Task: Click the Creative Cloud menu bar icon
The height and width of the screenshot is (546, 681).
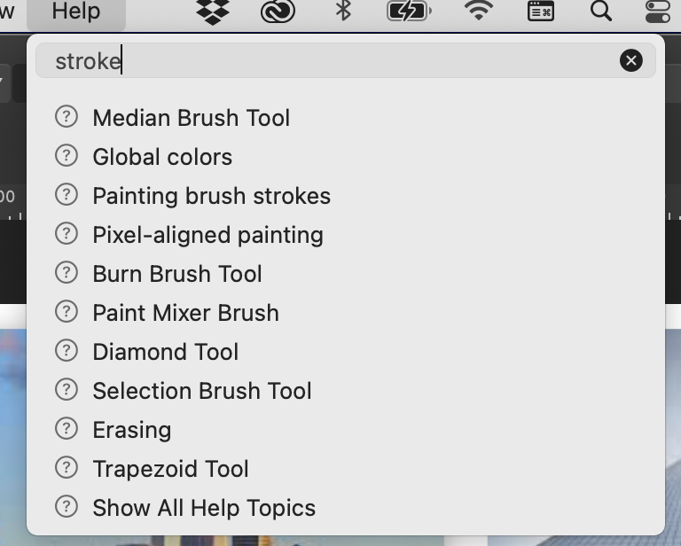Action: click(x=278, y=12)
